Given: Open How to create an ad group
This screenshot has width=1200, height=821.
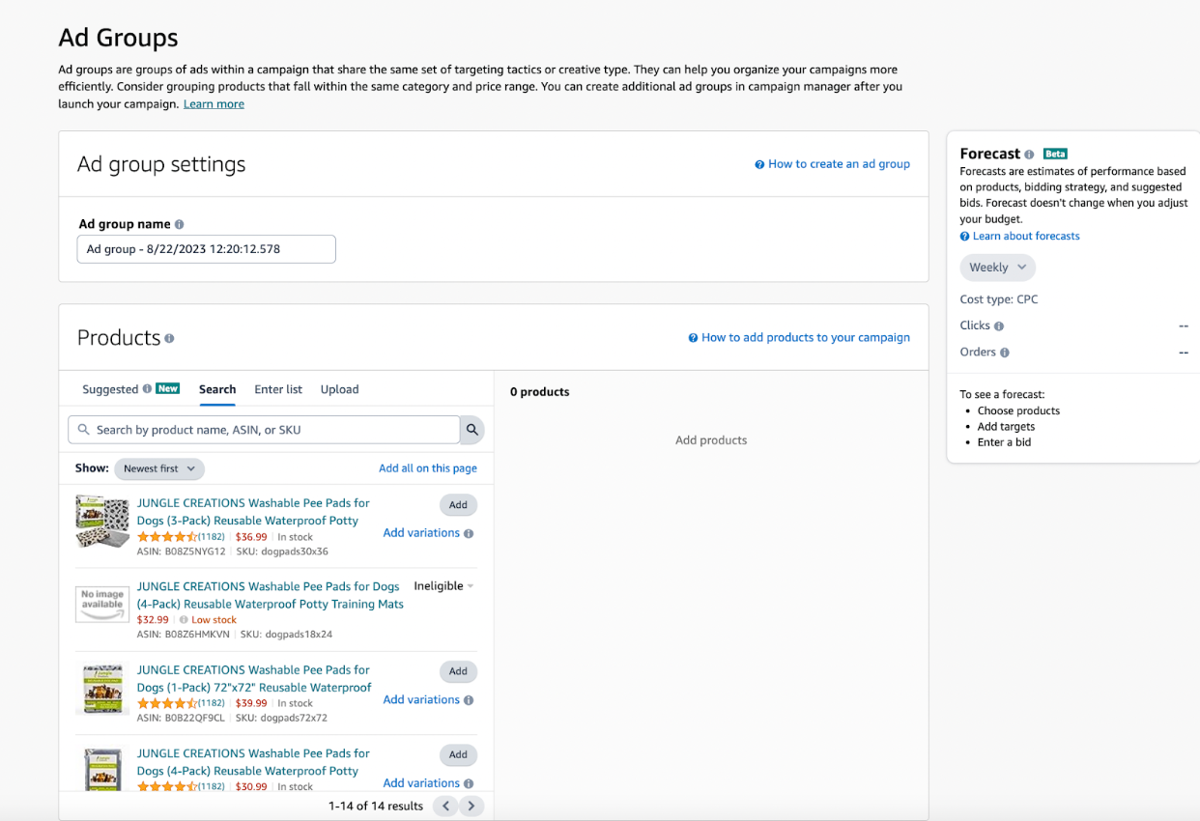Looking at the screenshot, I should [x=833, y=164].
